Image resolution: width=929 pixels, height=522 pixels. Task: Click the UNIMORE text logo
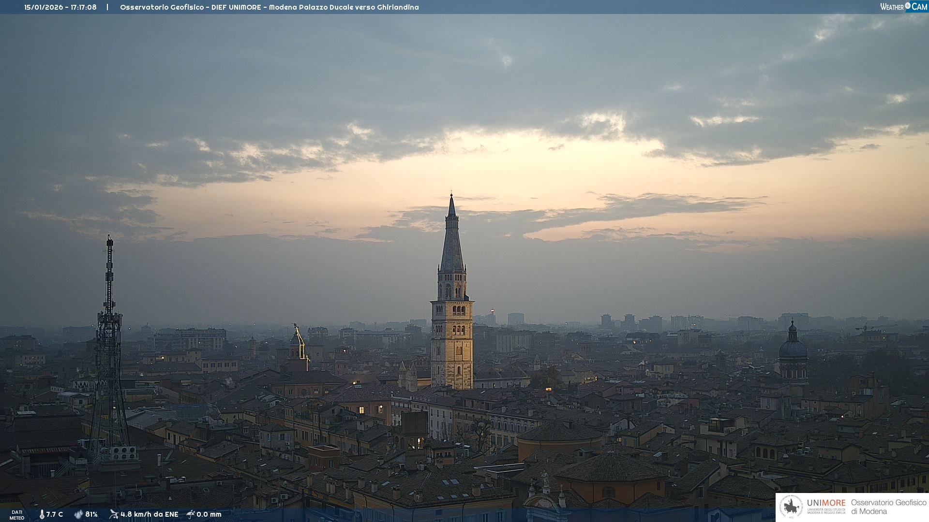coord(826,503)
